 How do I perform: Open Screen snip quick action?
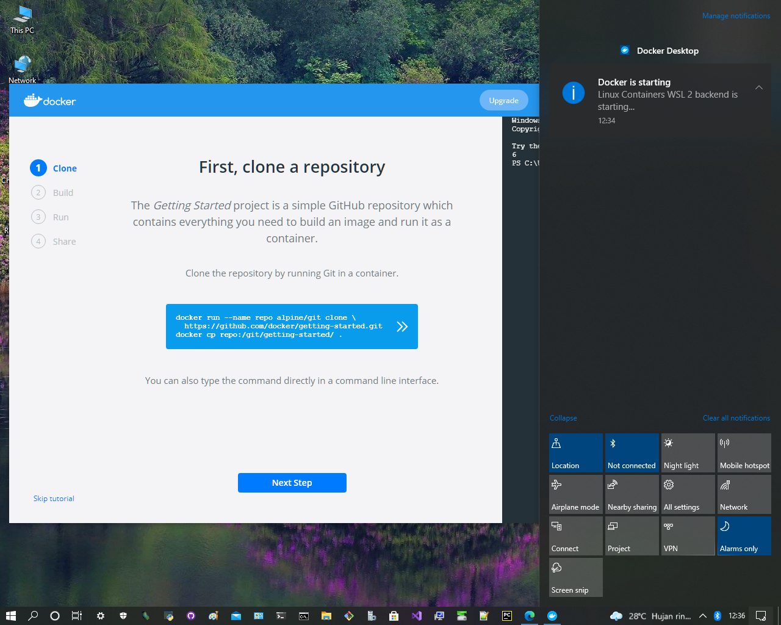576,577
